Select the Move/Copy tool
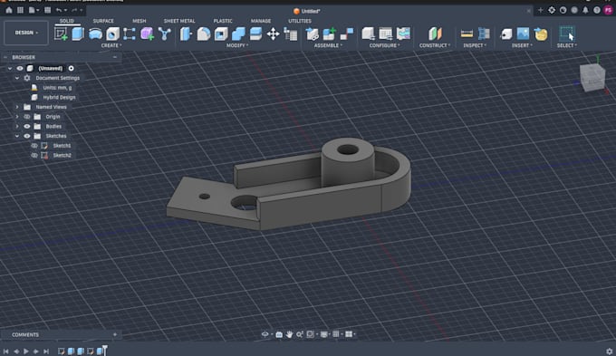 click(273, 34)
